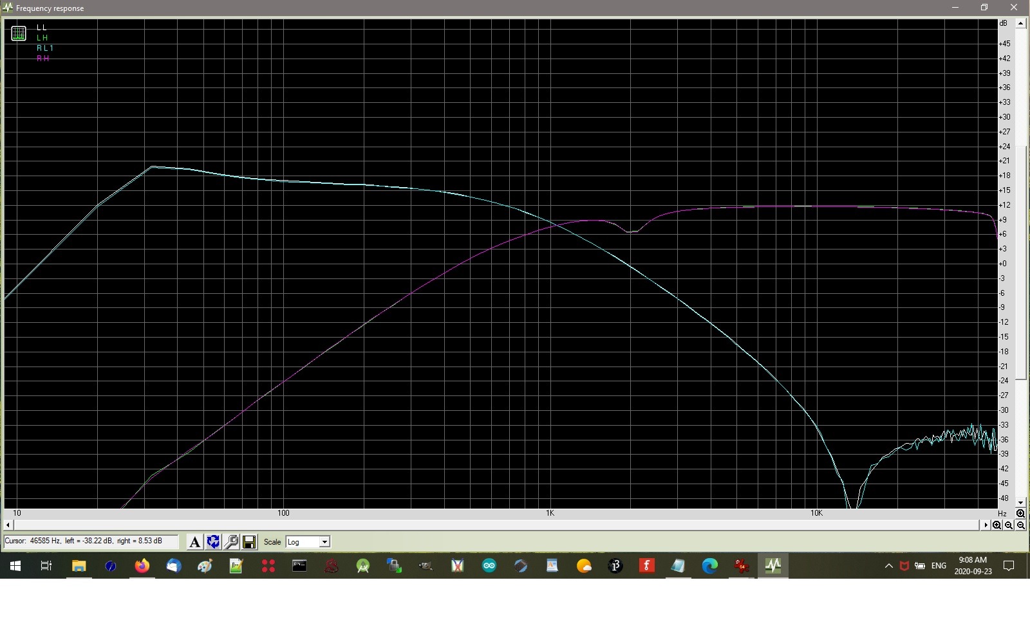Click the zoom-in magnifier beside the Hz label
The width and height of the screenshot is (1030, 643).
click(x=1020, y=514)
